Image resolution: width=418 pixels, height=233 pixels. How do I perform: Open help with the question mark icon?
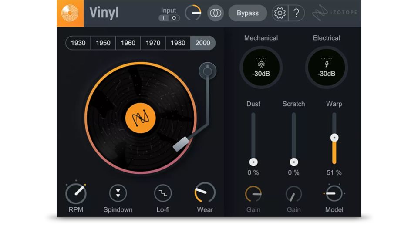click(x=296, y=13)
